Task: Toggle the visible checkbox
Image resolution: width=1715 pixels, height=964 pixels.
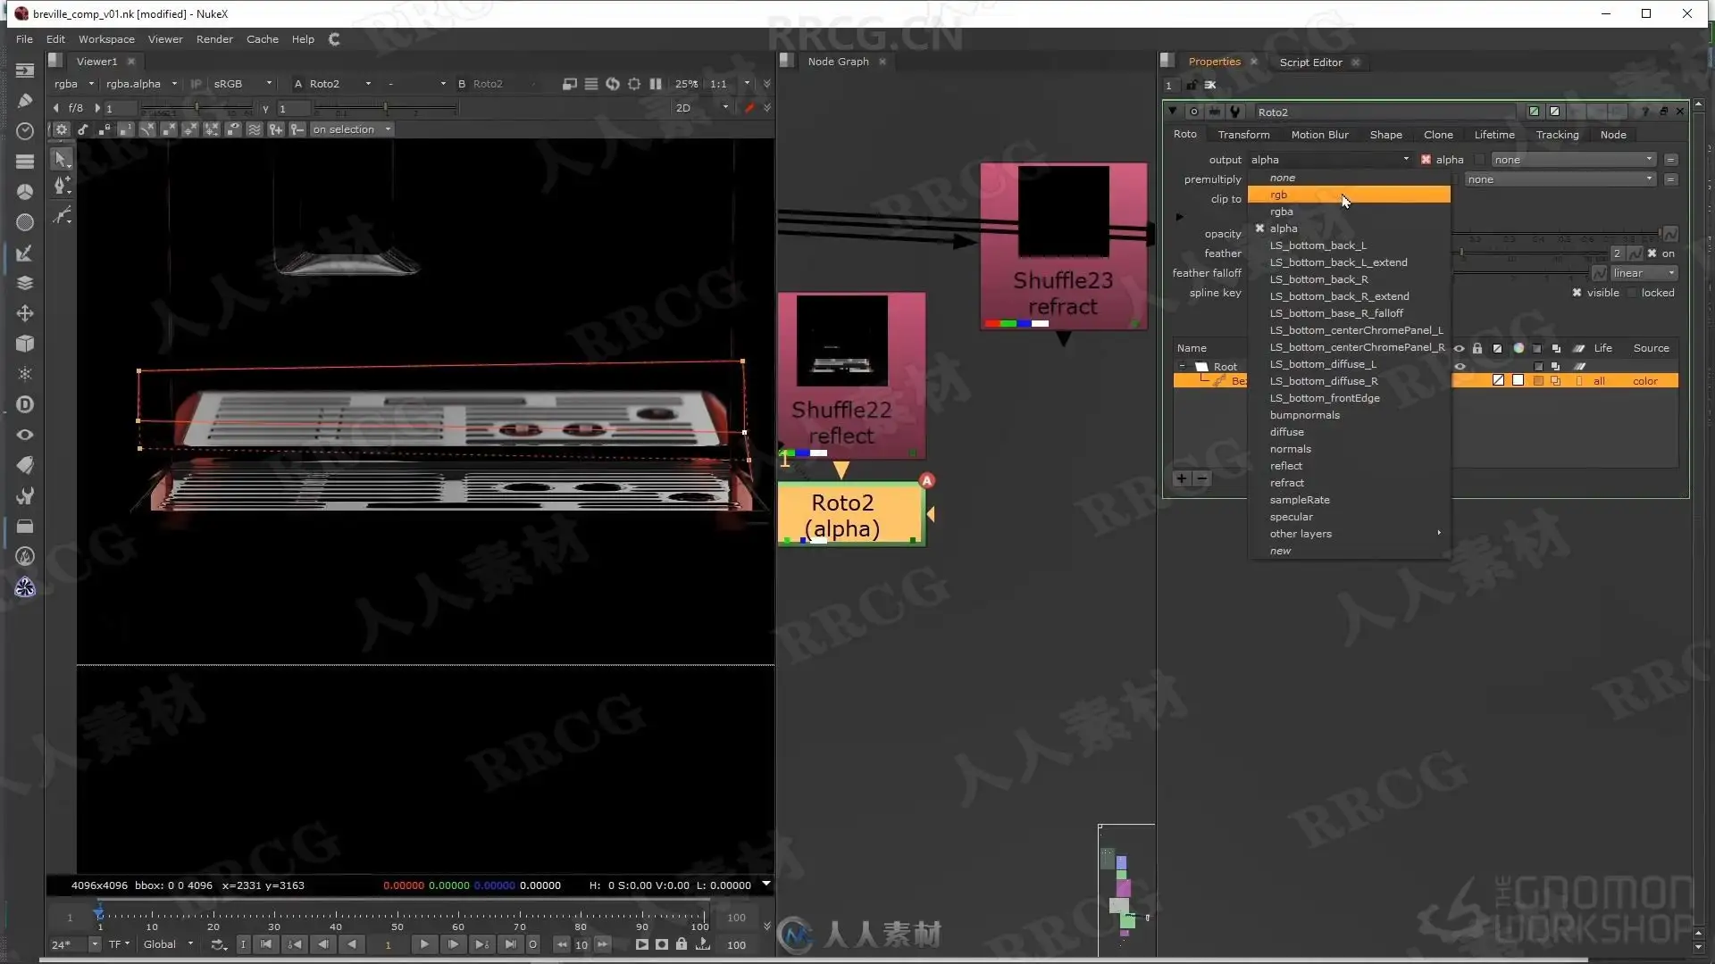Action: pyautogui.click(x=1577, y=293)
